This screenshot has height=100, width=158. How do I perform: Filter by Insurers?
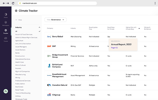click(x=18, y=68)
